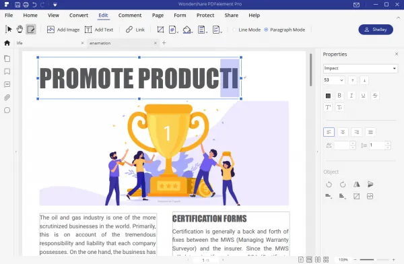
Task: Open the Shelley account button
Action: tap(376, 30)
